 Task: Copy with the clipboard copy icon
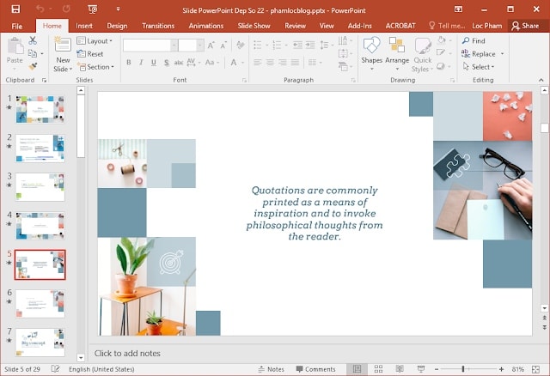click(x=33, y=53)
